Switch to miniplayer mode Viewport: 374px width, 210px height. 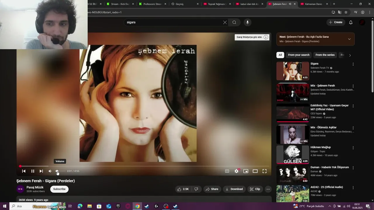tap(246, 171)
